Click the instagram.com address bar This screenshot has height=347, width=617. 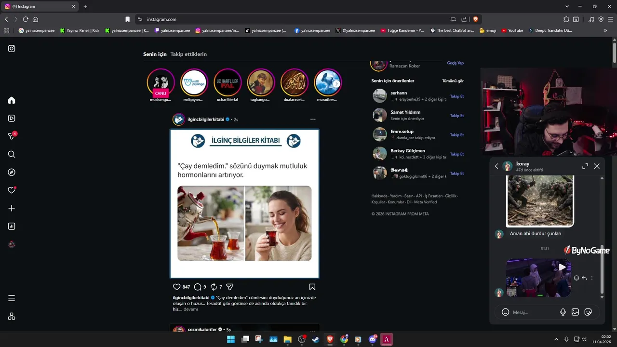[x=289, y=19]
